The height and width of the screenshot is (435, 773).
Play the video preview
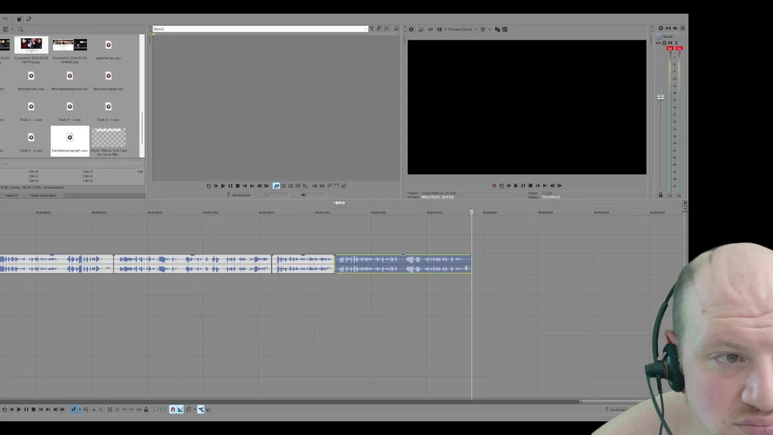pyautogui.click(x=516, y=185)
